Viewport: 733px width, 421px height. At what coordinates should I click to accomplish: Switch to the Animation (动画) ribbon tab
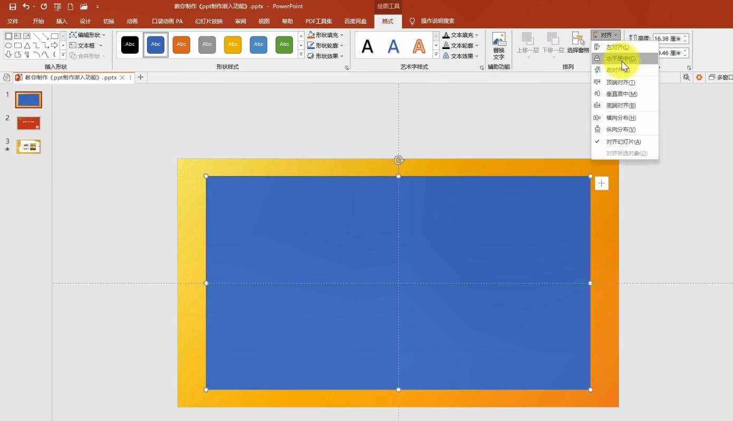click(132, 21)
